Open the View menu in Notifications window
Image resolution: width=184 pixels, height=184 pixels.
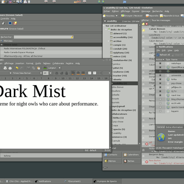170,50
